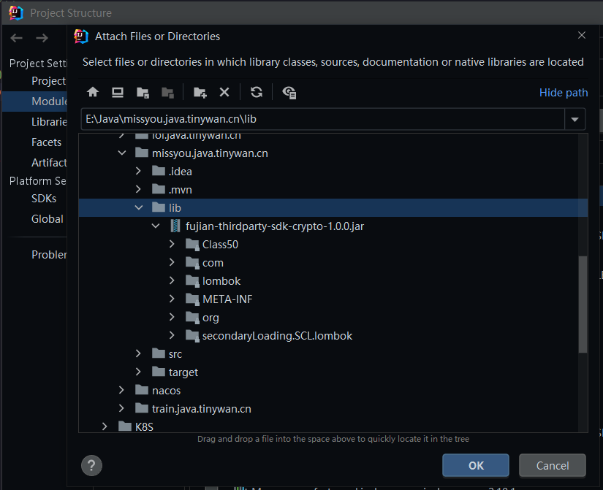Viewport: 603px width, 490px height.
Task: Select Libraries in Project Settings
Action: pos(48,121)
